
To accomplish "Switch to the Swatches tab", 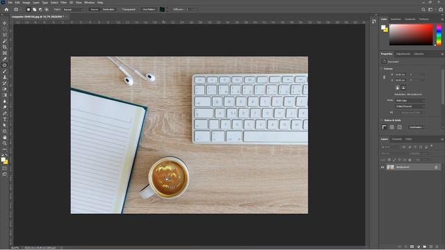I will coord(396,19).
